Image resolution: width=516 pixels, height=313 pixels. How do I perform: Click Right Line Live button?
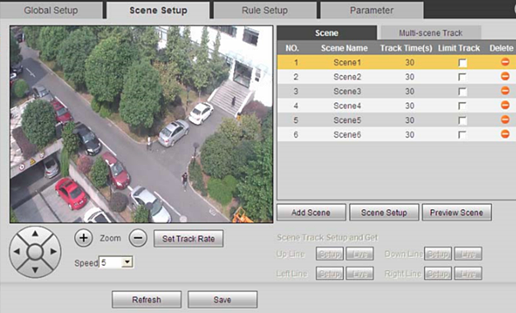[x=468, y=273]
